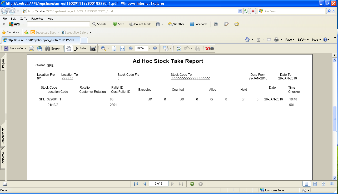Click the 100% zoom level field
The width and height of the screenshot is (338, 194).
(x=141, y=48)
